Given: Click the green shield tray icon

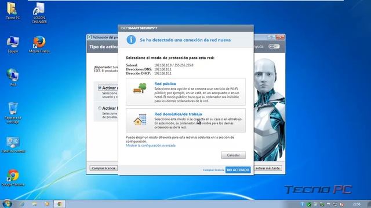Looking at the screenshot, I should 309,205.
